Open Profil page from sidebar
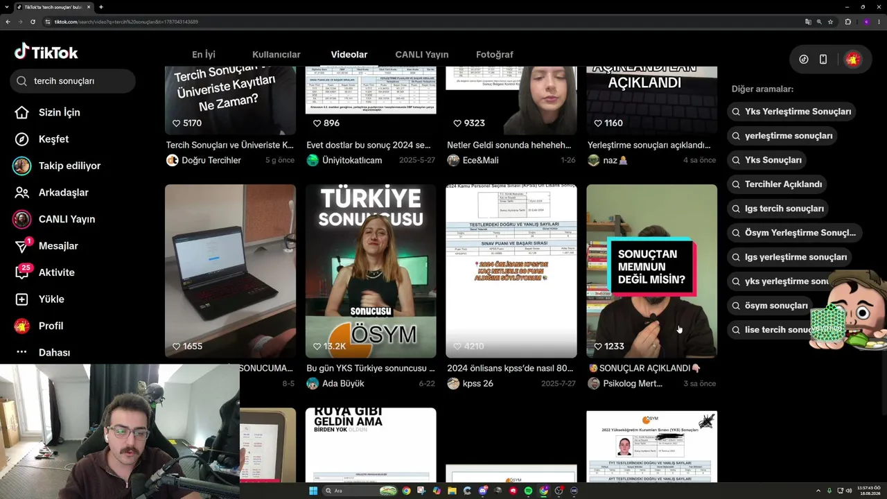This screenshot has width=887, height=499. tap(39, 326)
